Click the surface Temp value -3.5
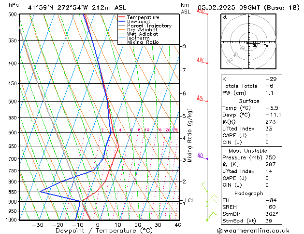 coord(272,108)
